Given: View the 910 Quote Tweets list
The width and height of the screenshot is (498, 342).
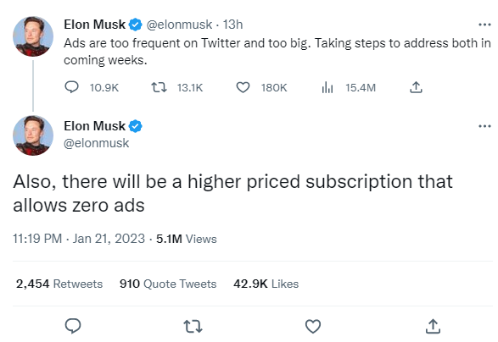Looking at the screenshot, I should (x=168, y=284).
